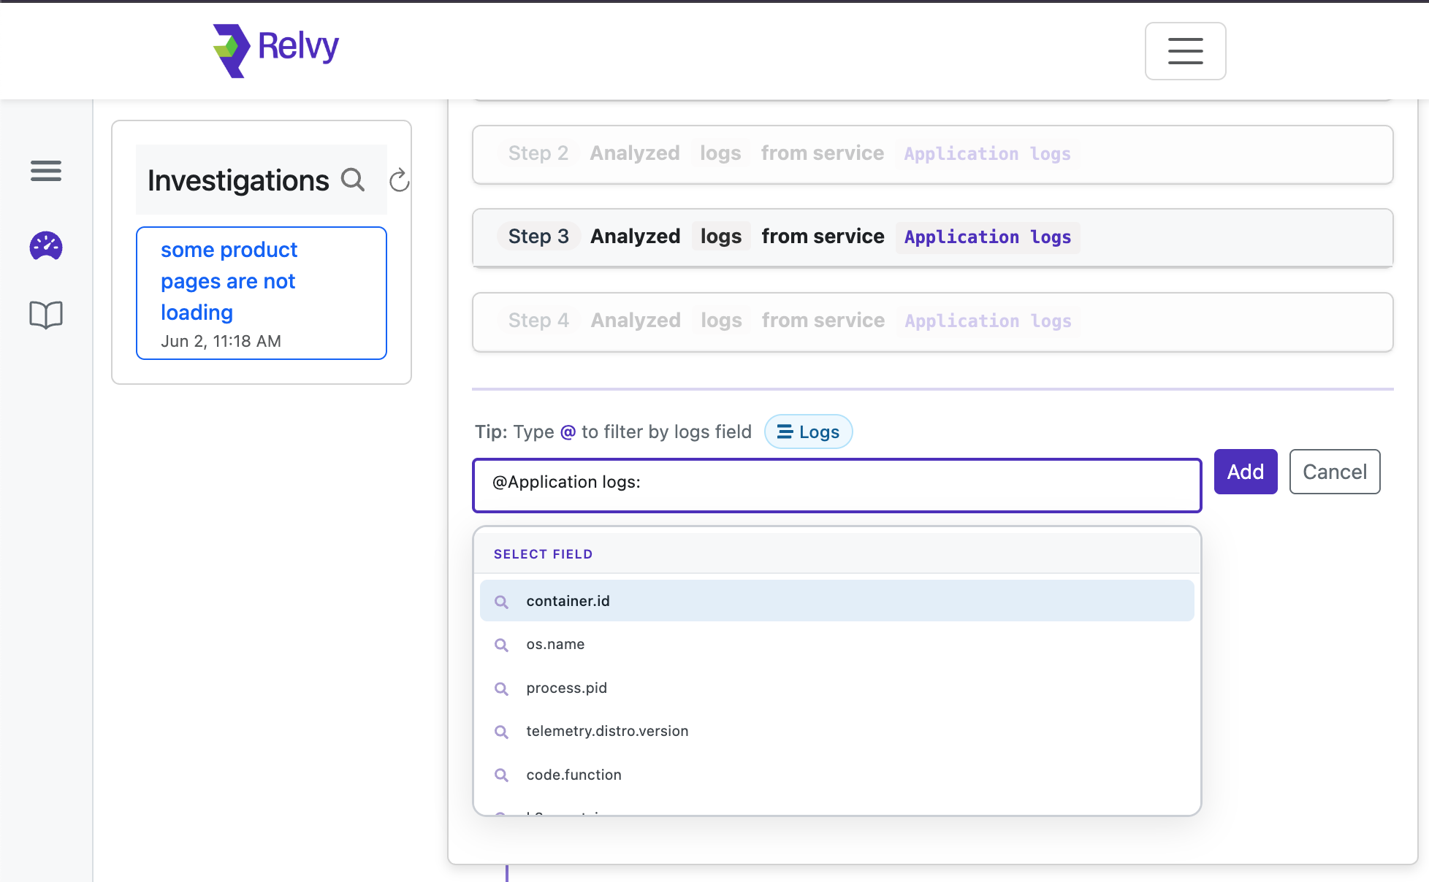Open the documentation book icon
1429x882 pixels.
(45, 315)
